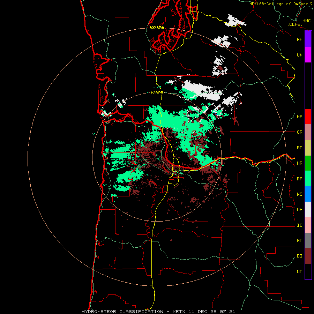Click the HHC product code text
Screen dimensions: 314x314
point(306,21)
